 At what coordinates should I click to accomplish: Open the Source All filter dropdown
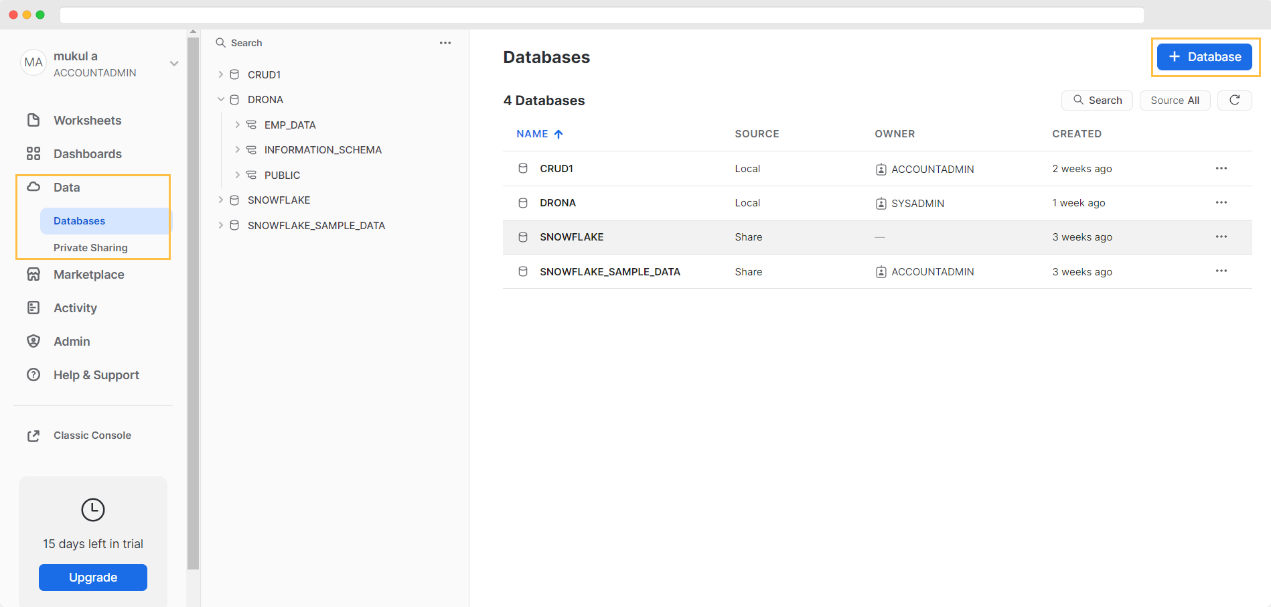pyautogui.click(x=1175, y=100)
